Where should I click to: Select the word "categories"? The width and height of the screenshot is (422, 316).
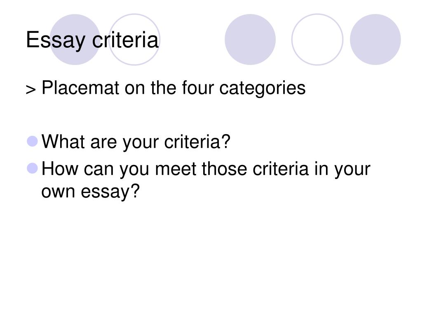coord(263,89)
